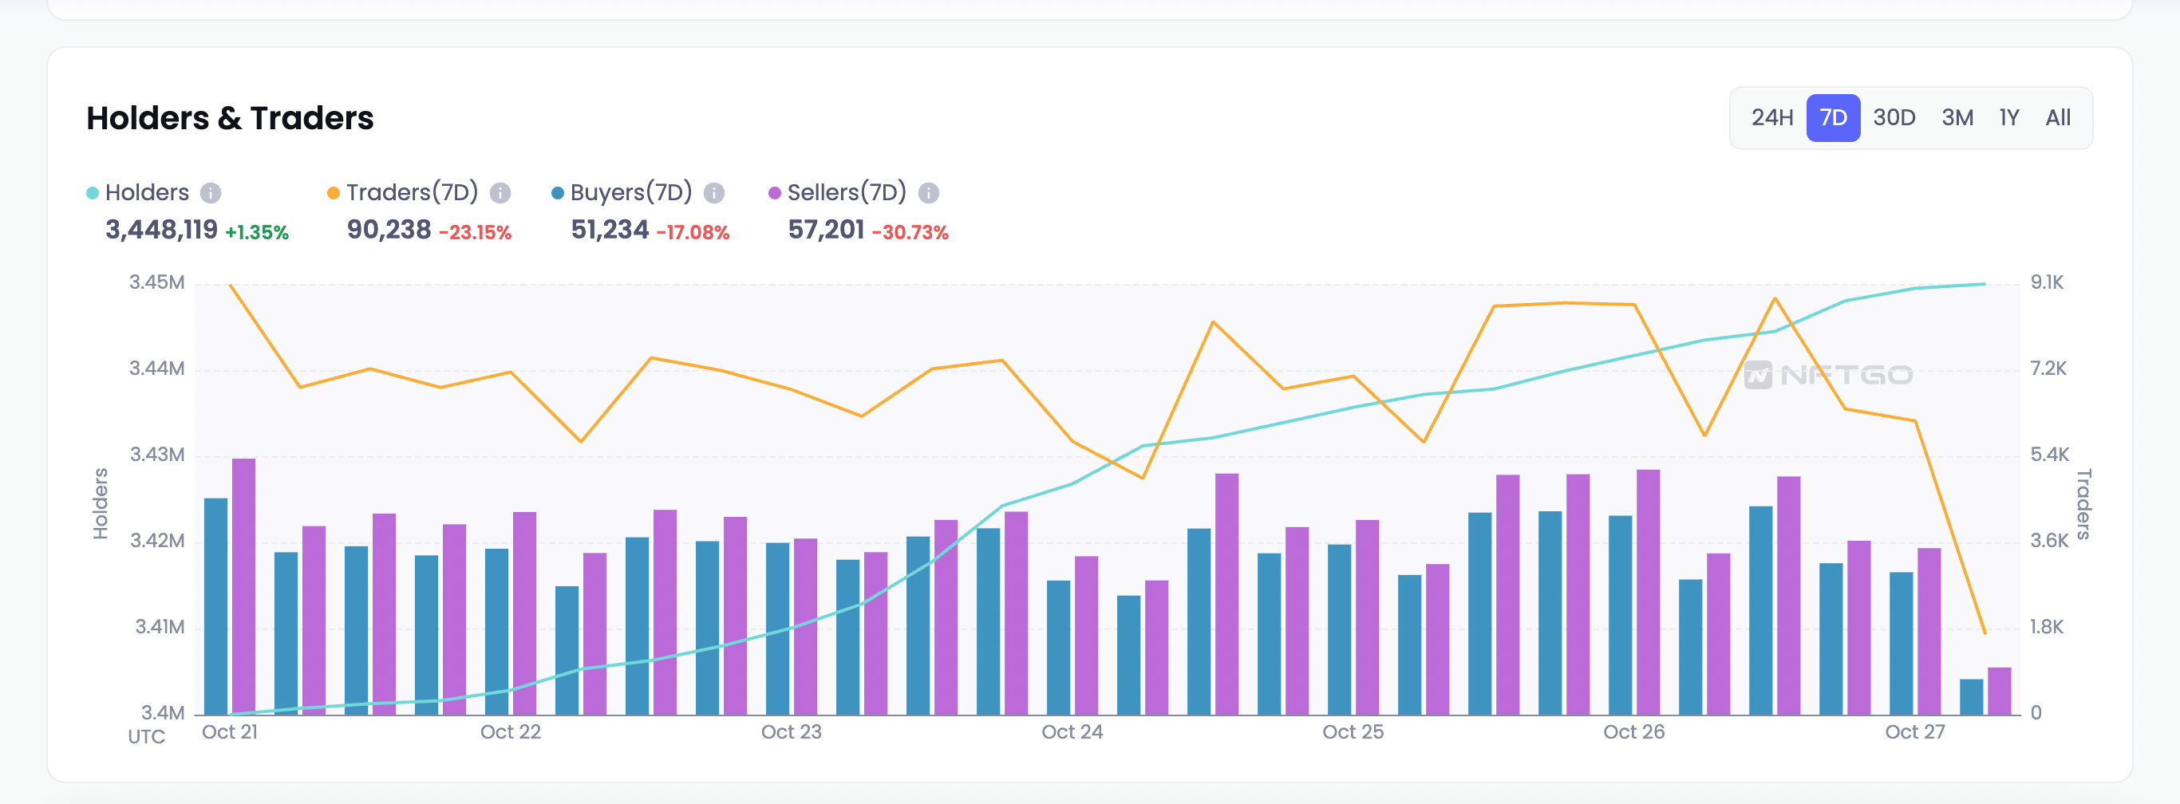Open info icon next to Holders
The image size is (2180, 804).
pos(211,193)
